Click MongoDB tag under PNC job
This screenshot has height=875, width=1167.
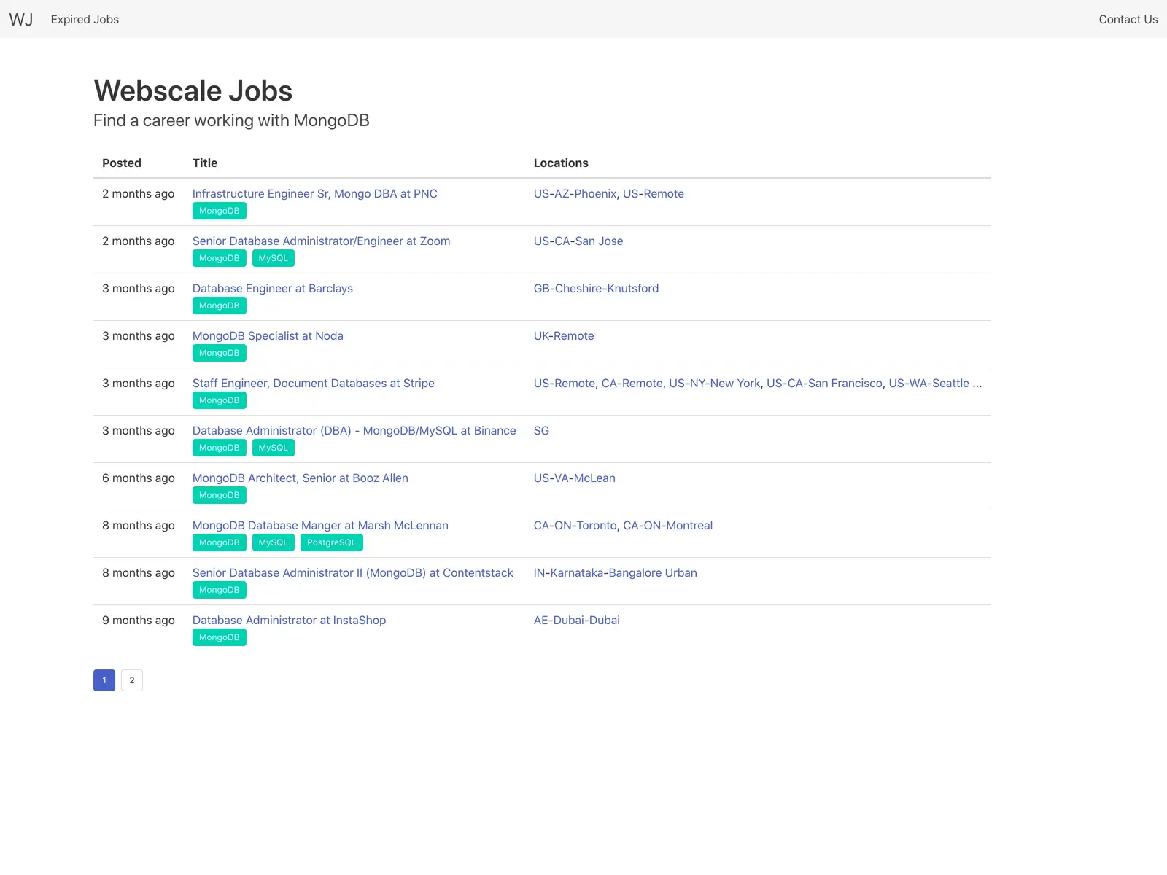point(220,211)
